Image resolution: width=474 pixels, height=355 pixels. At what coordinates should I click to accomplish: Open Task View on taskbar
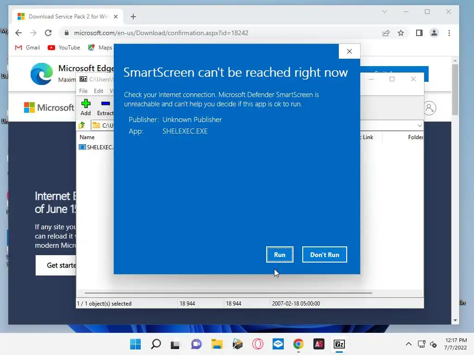[x=175, y=344]
